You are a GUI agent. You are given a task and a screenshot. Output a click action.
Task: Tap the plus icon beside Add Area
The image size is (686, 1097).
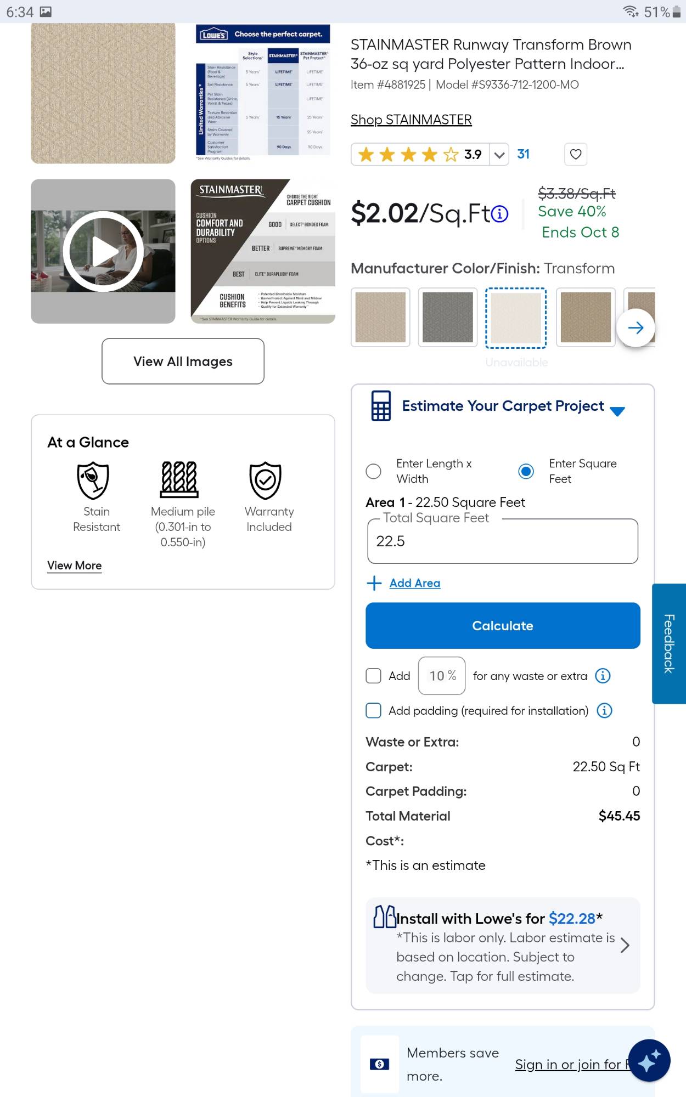click(374, 583)
